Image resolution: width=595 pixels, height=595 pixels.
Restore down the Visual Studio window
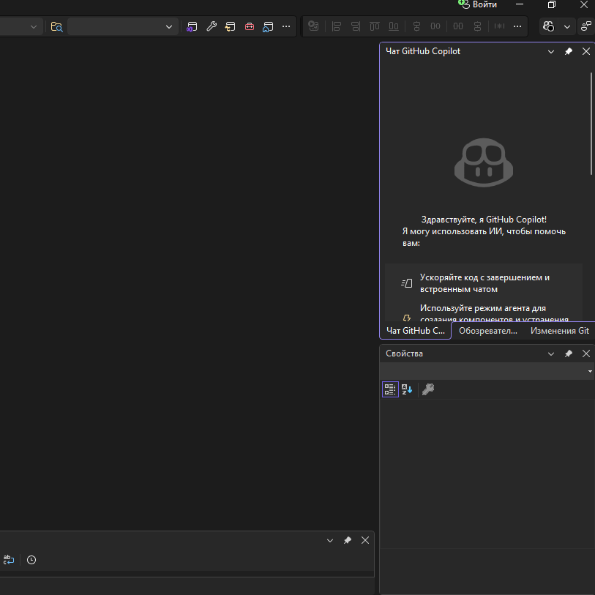552,4
